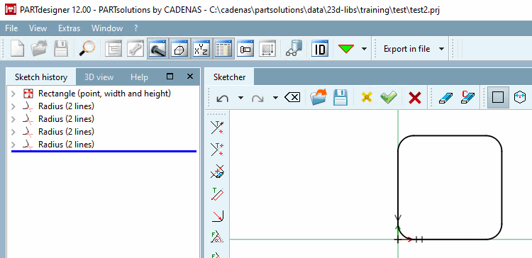Toggle the table view toolbar button
Viewport: 532px width, 258px height.
pyautogui.click(x=223, y=49)
